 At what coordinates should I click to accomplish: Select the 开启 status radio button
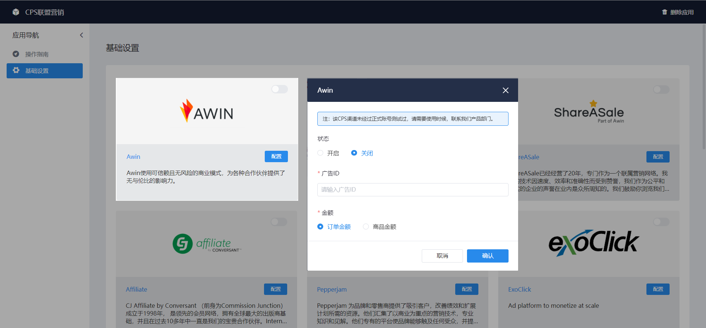320,153
